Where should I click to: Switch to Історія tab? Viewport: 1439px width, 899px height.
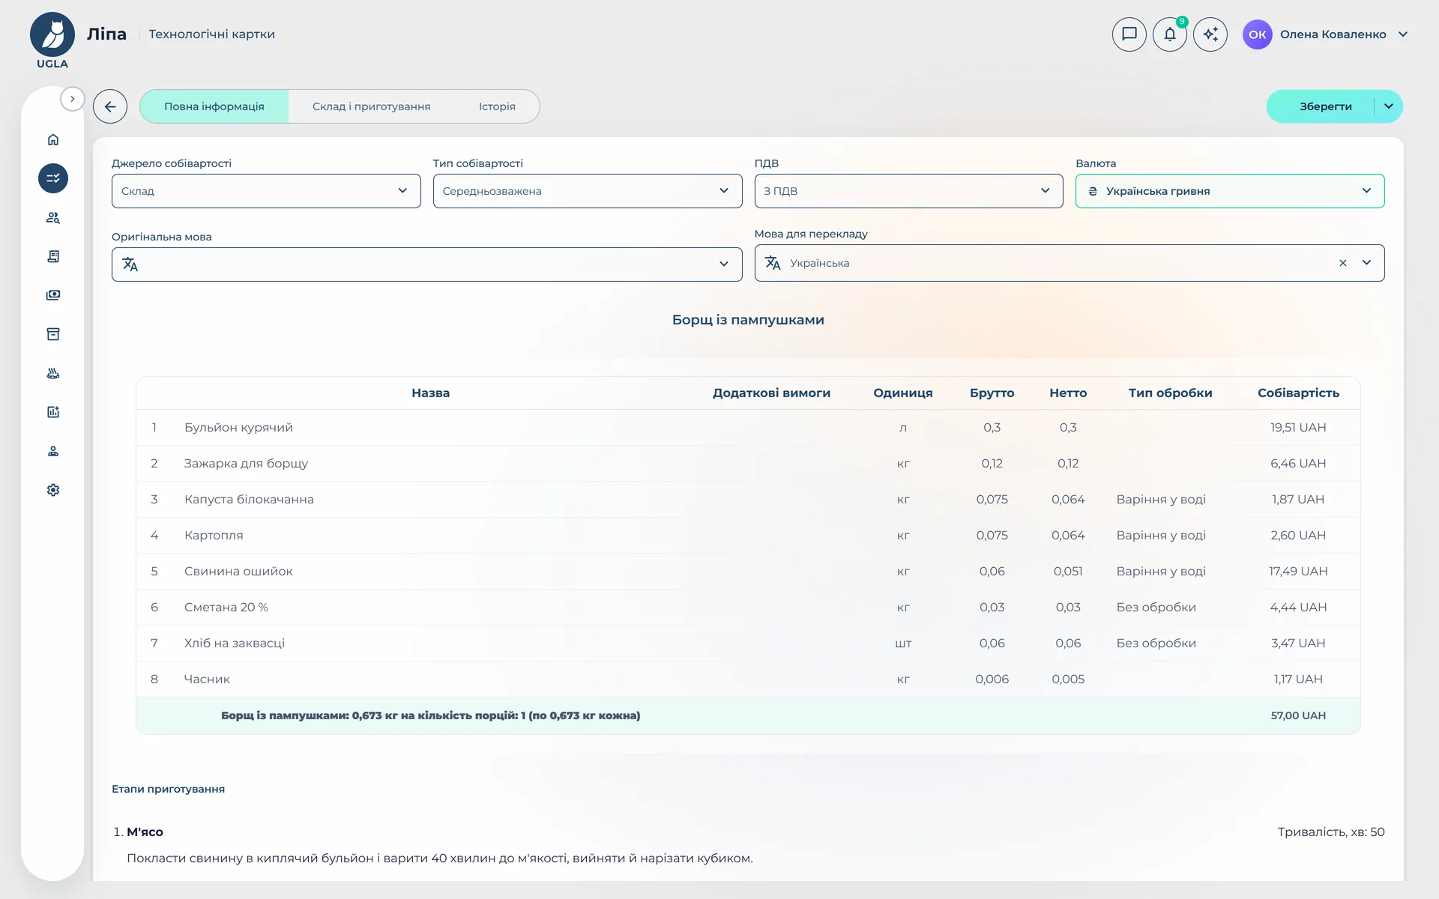(x=497, y=106)
